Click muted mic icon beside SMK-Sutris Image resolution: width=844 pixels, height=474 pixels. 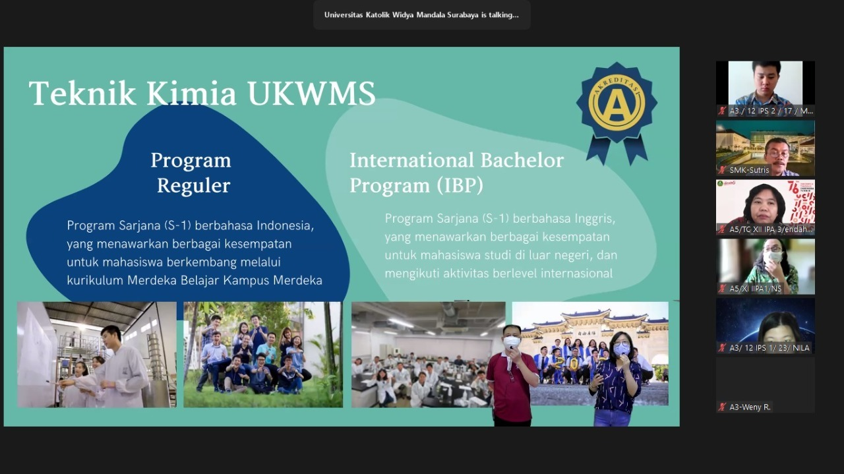(x=723, y=170)
